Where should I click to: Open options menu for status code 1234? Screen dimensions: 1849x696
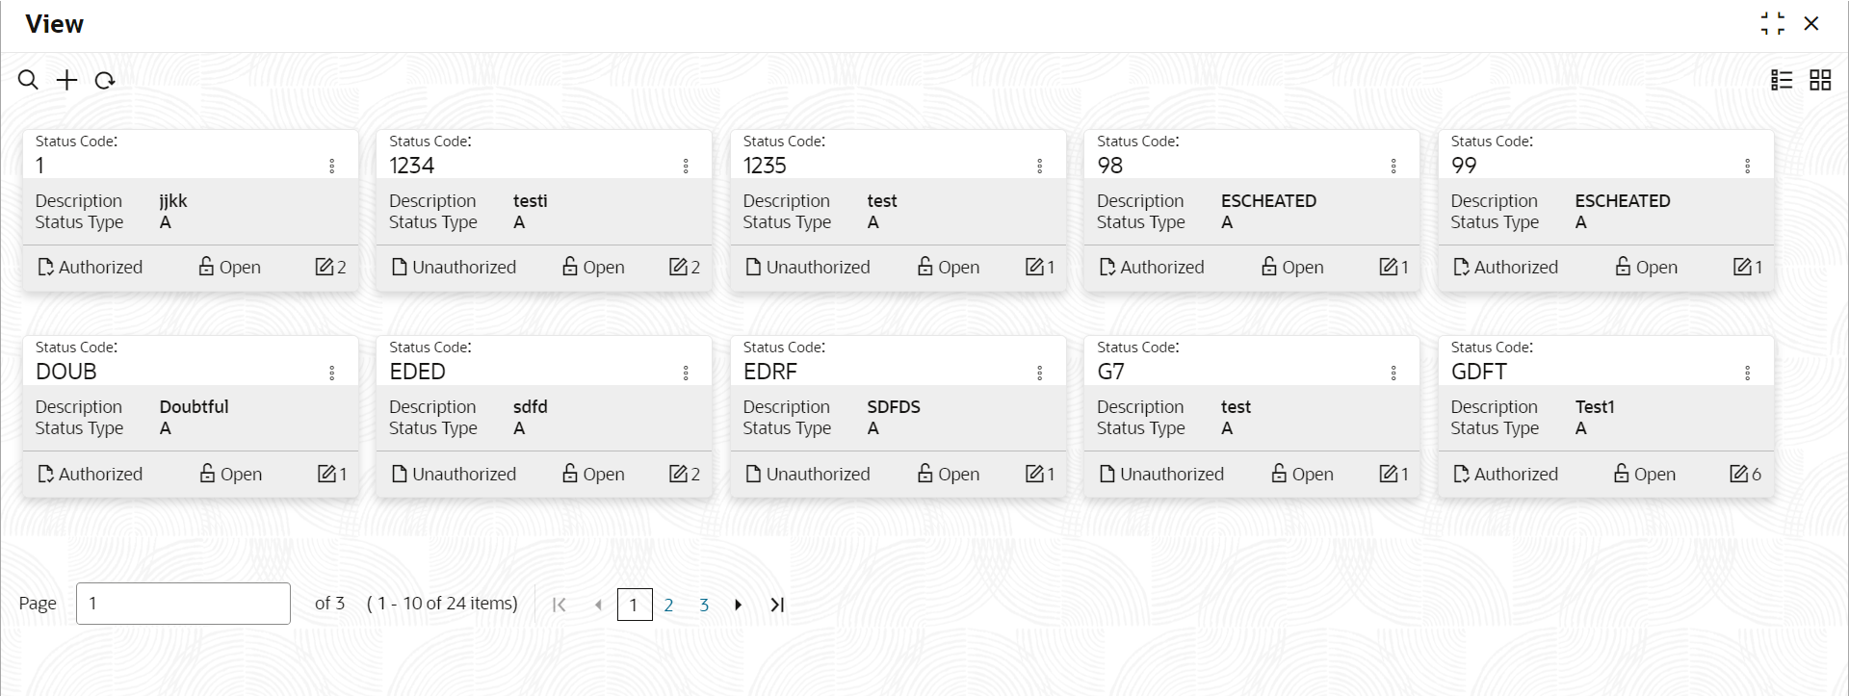coord(686,166)
